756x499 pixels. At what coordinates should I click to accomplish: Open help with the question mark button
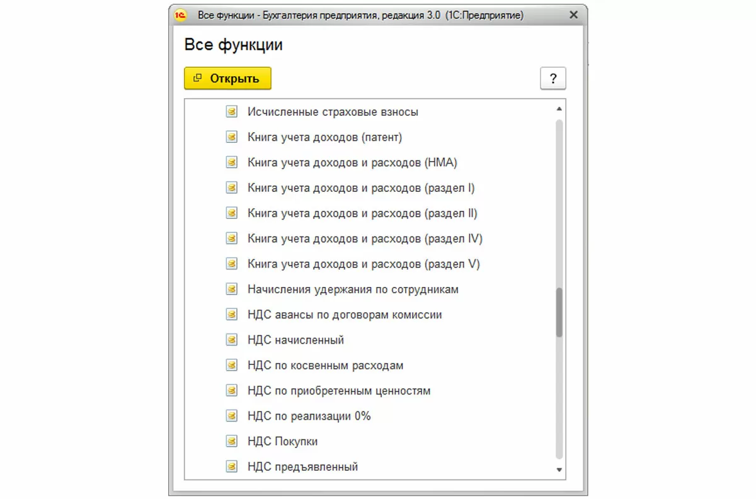(x=553, y=79)
